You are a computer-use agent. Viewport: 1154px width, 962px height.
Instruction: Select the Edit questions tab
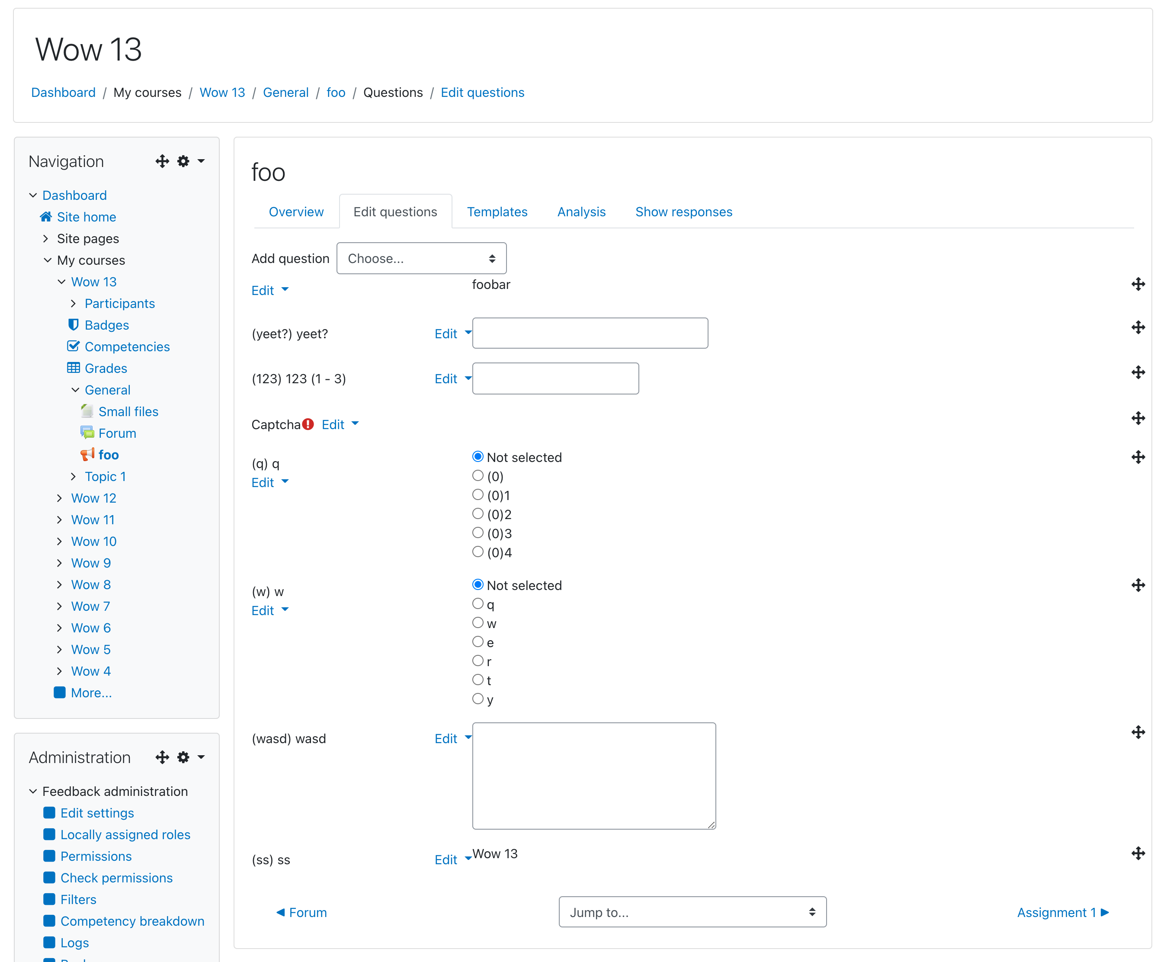point(395,212)
